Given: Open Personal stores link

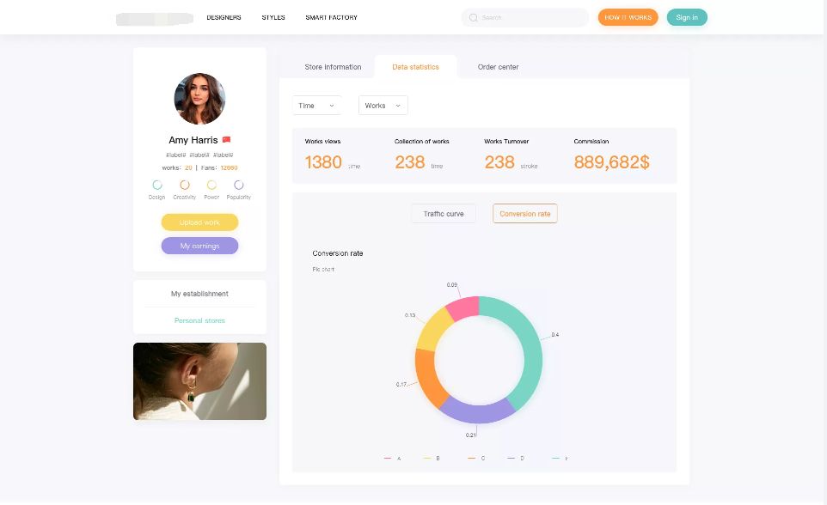Looking at the screenshot, I should coord(200,320).
